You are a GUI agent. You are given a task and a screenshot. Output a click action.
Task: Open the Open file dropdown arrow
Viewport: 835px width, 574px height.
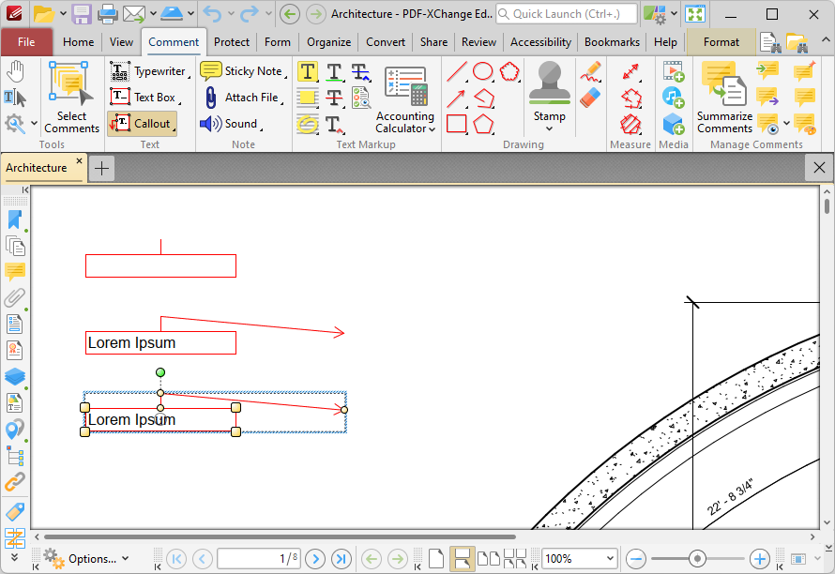coord(63,14)
